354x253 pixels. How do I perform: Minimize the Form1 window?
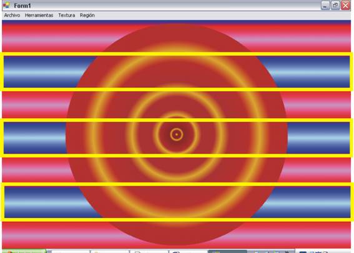(x=325, y=6)
